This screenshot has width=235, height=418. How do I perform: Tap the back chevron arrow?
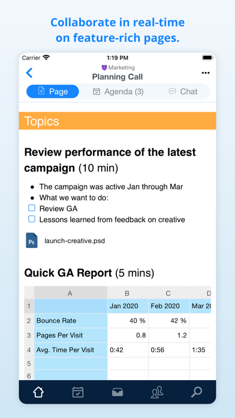click(29, 73)
